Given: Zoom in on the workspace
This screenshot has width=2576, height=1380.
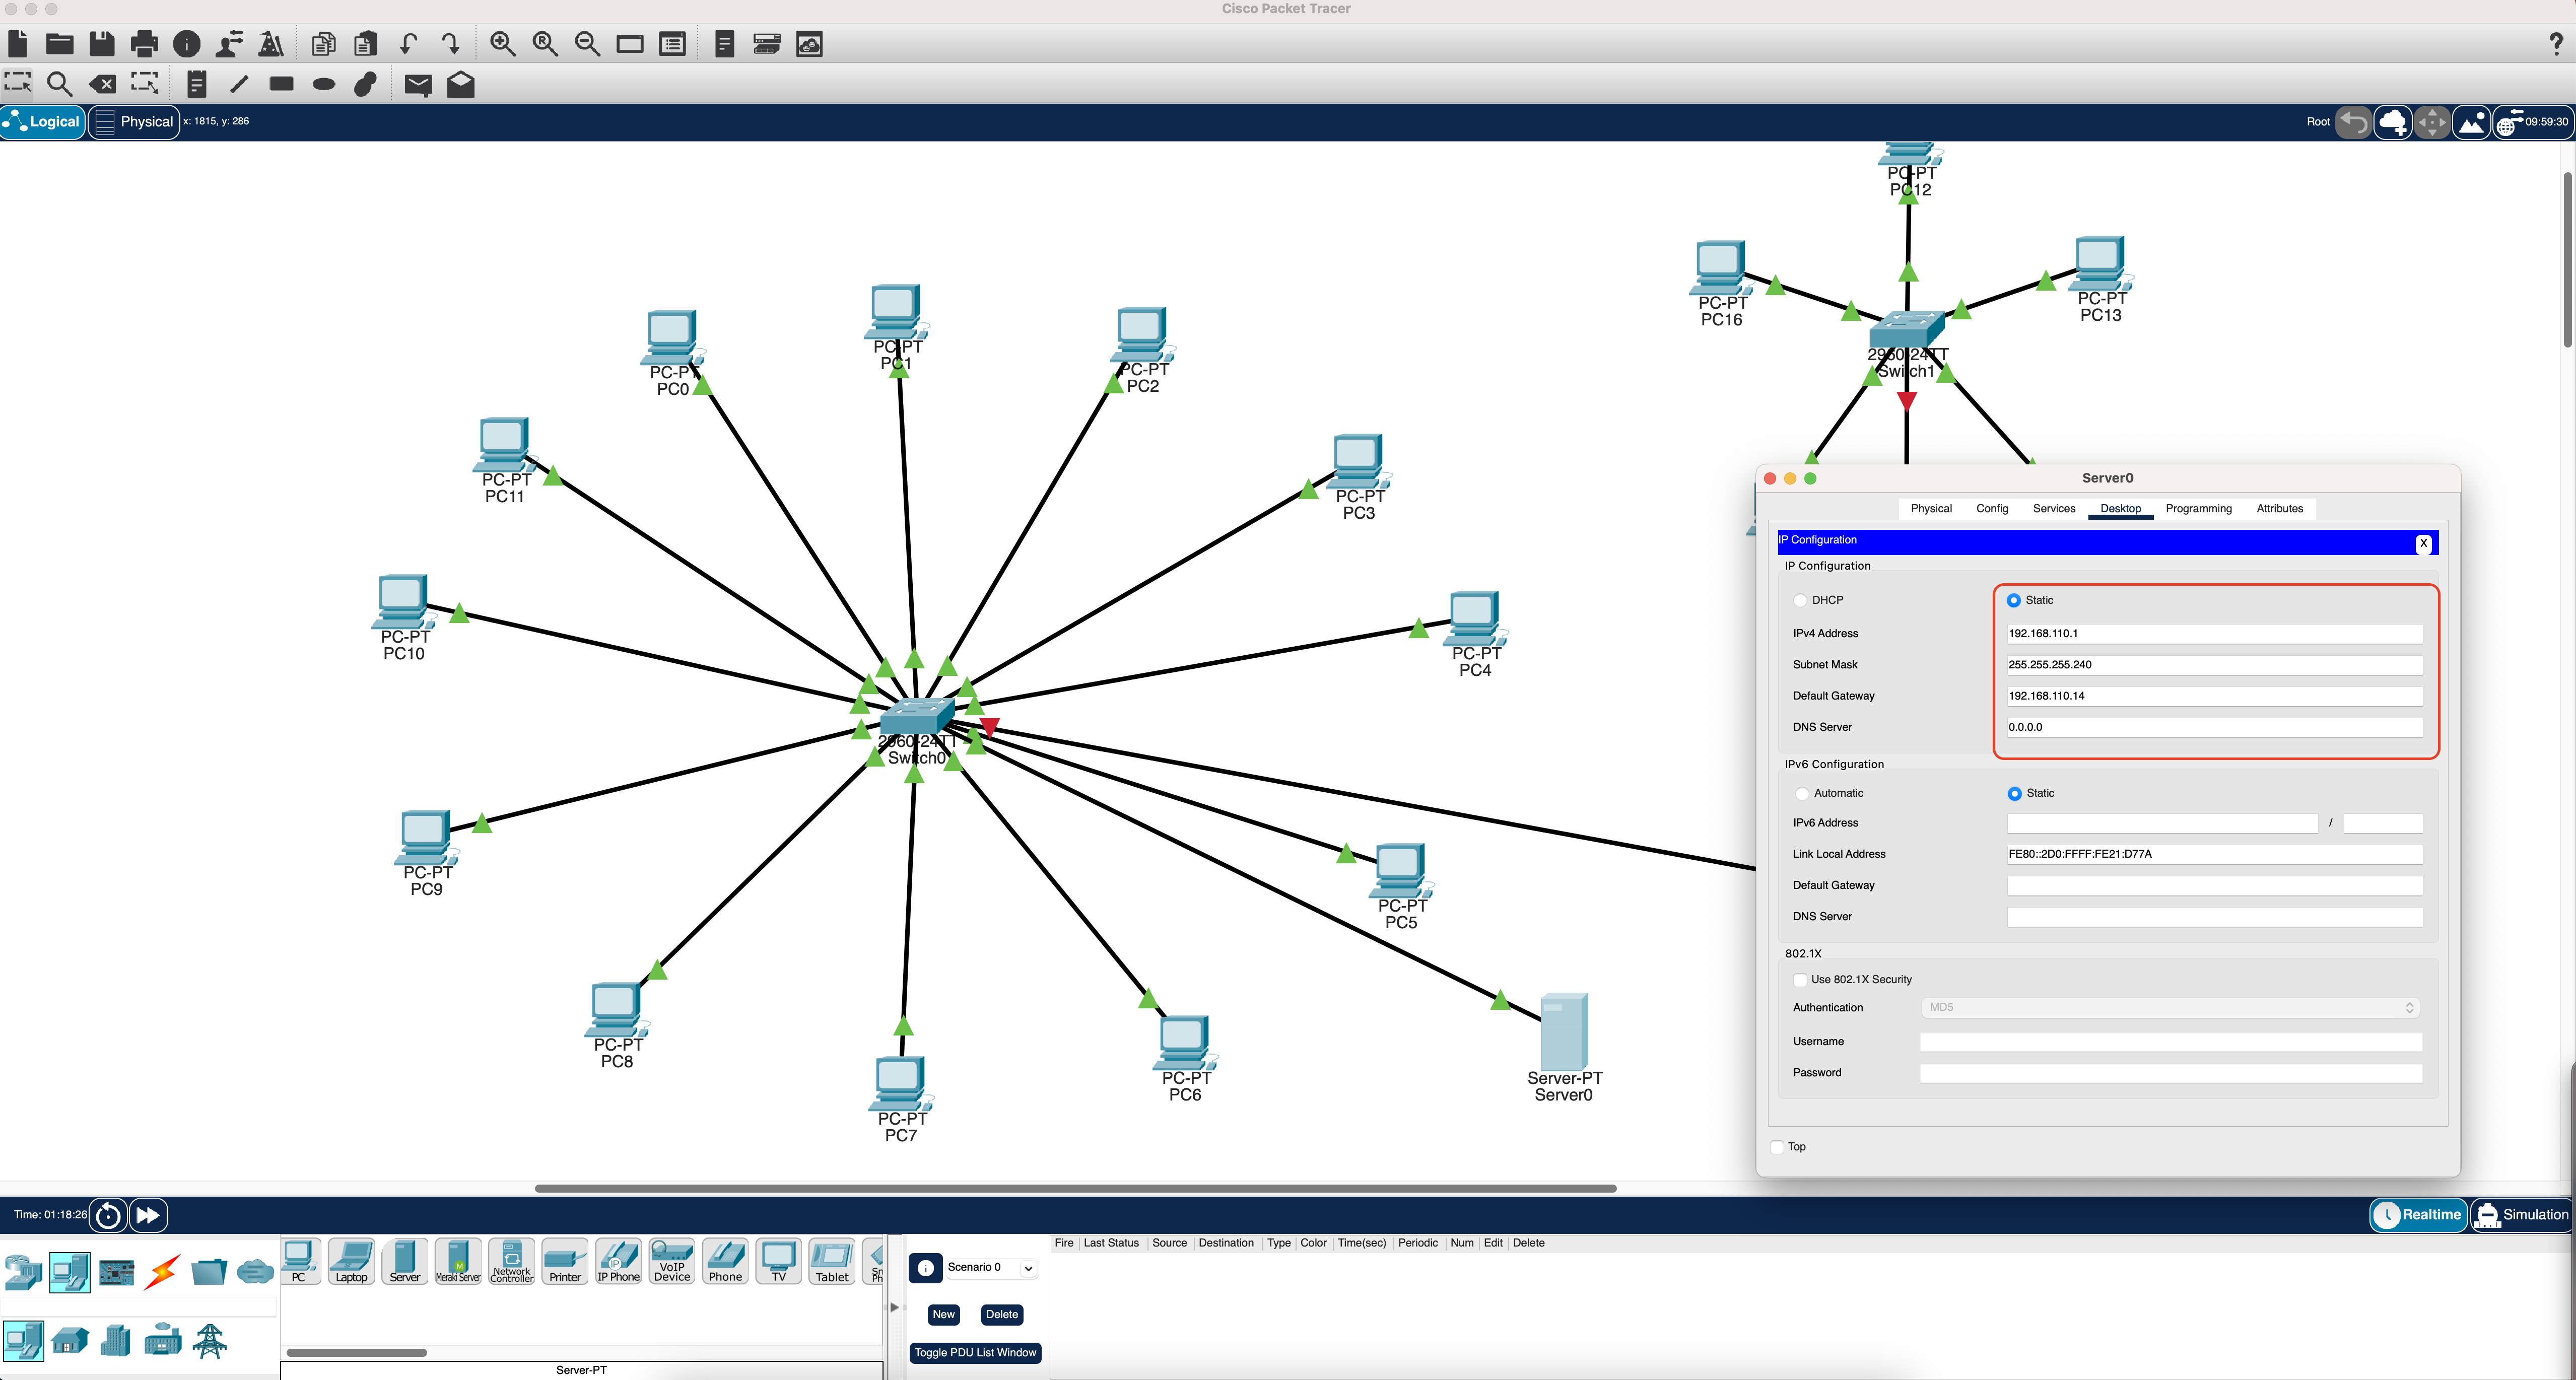Looking at the screenshot, I should tap(503, 44).
